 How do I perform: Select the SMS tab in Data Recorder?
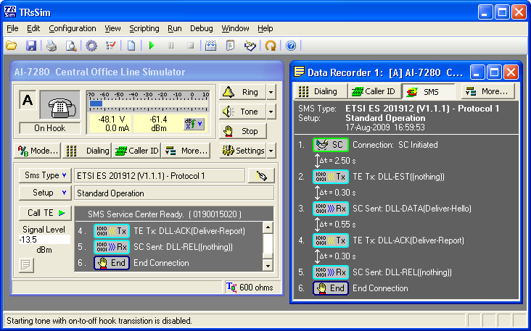coord(428,91)
